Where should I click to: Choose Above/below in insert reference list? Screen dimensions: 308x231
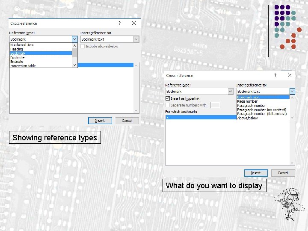(x=263, y=118)
